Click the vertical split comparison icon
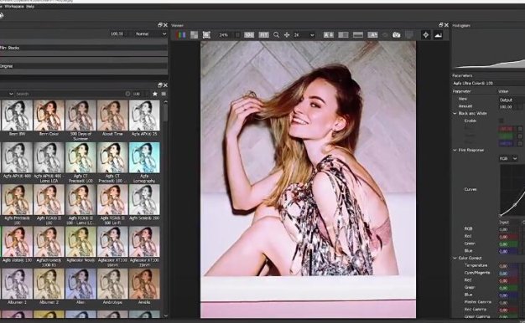Screen dimensions: 525x323 click(x=343, y=35)
